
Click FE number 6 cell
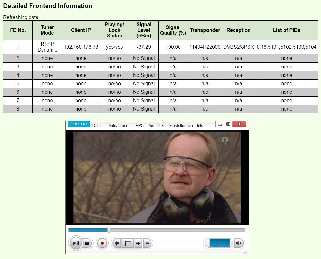[x=18, y=92]
